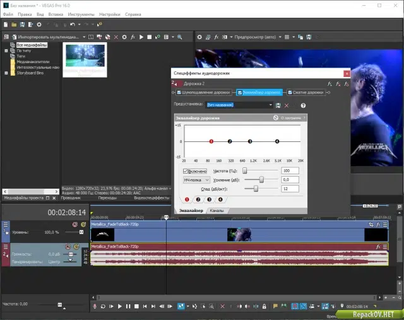404x320 pixels.
Task: Select equalizer band 3 button
Action: click(209, 199)
